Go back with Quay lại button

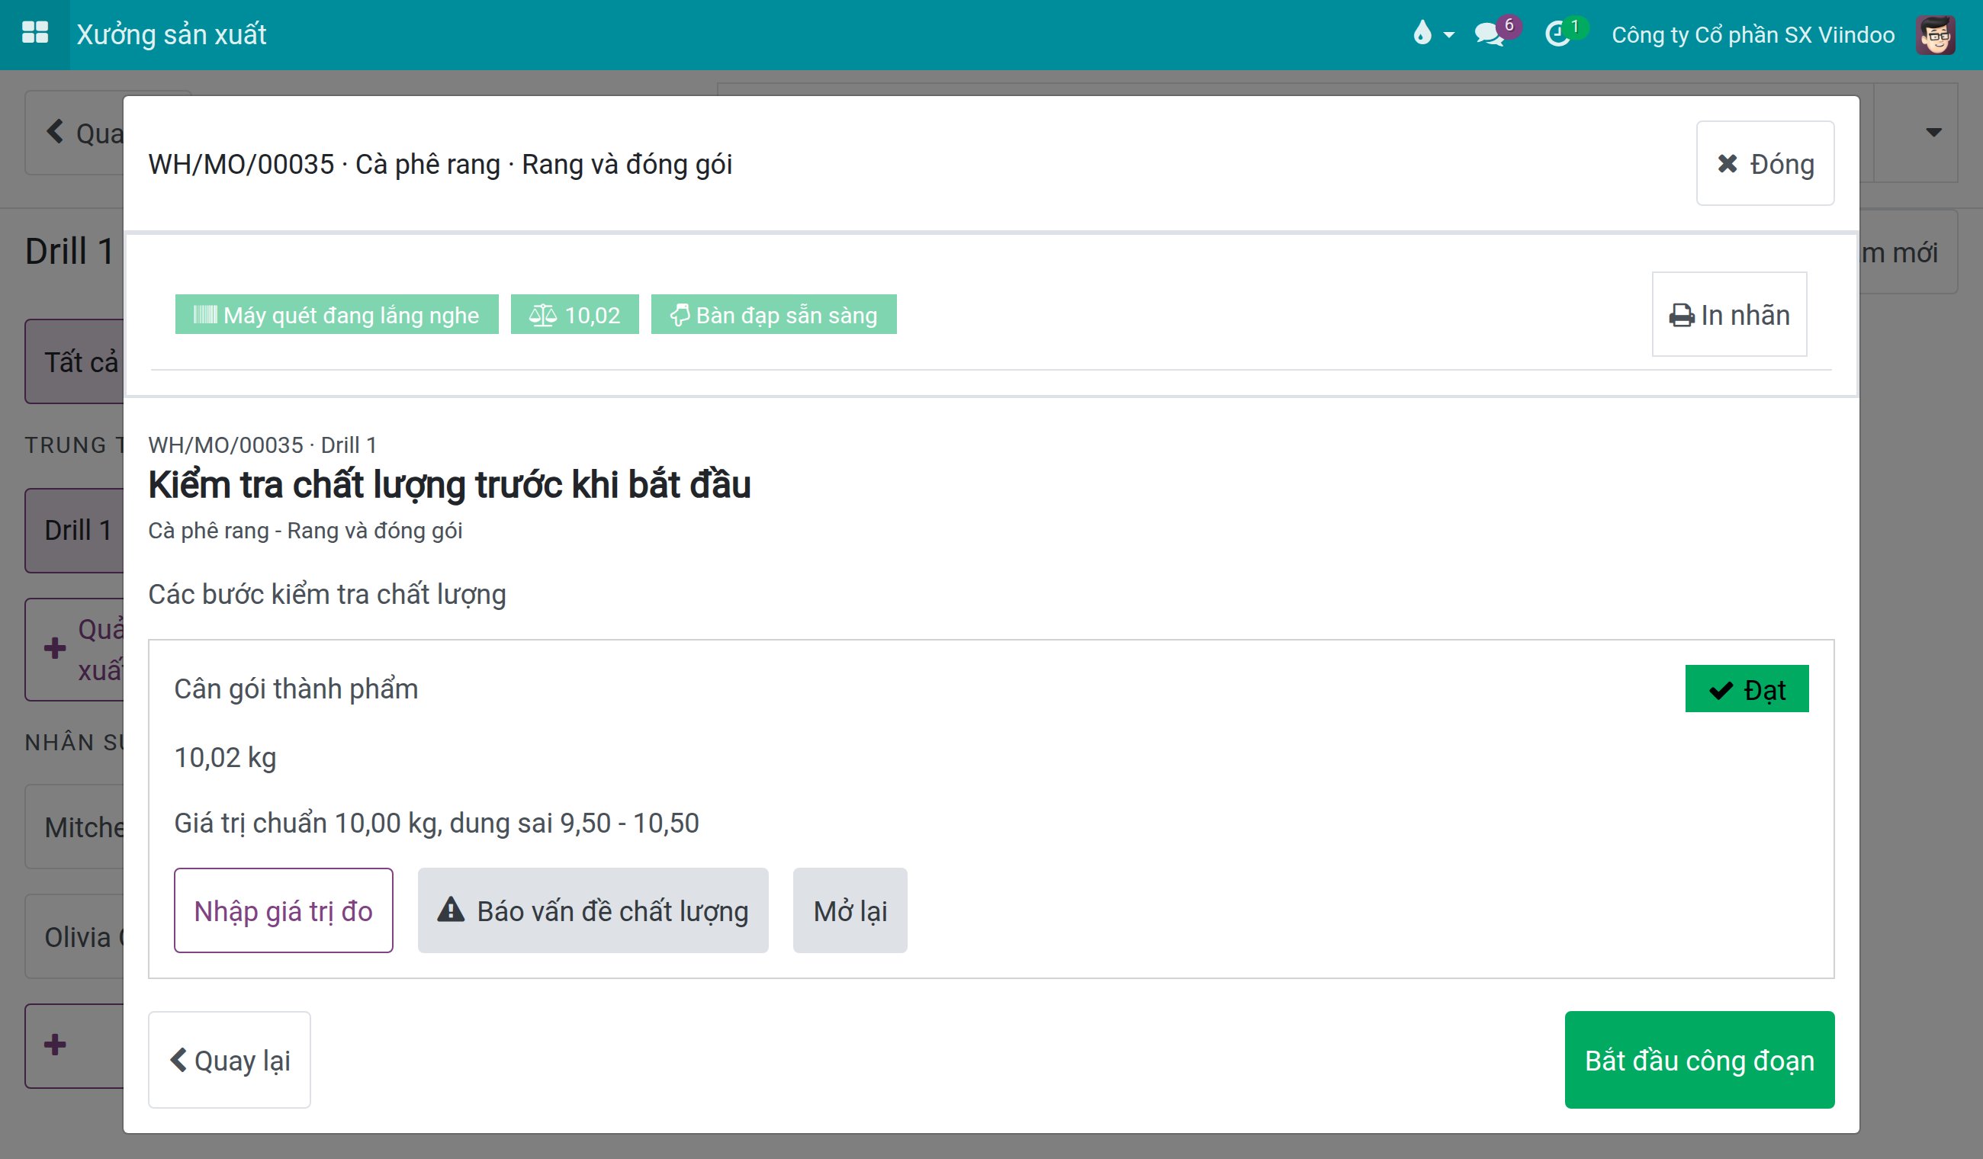tap(229, 1059)
